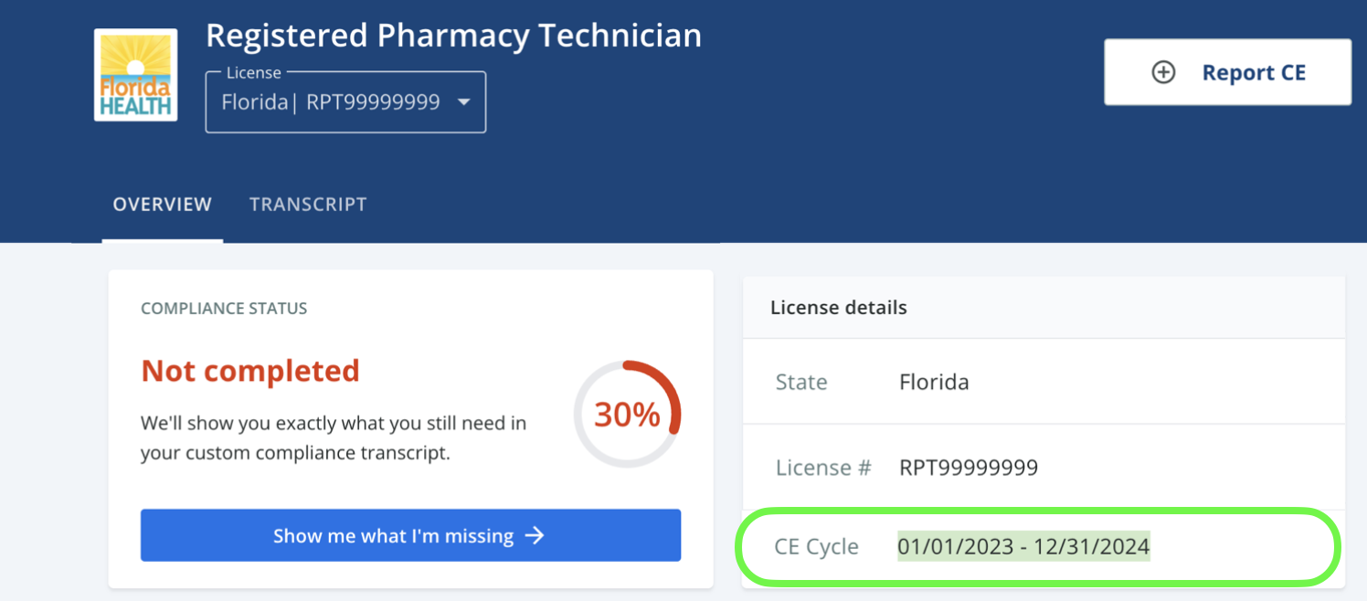1367x601 pixels.
Task: Click the arrow icon after "what I'm missing"
Action: (535, 535)
